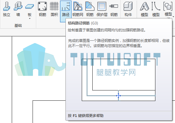Activate the 面积 area reinforcement tool

point(54,9)
